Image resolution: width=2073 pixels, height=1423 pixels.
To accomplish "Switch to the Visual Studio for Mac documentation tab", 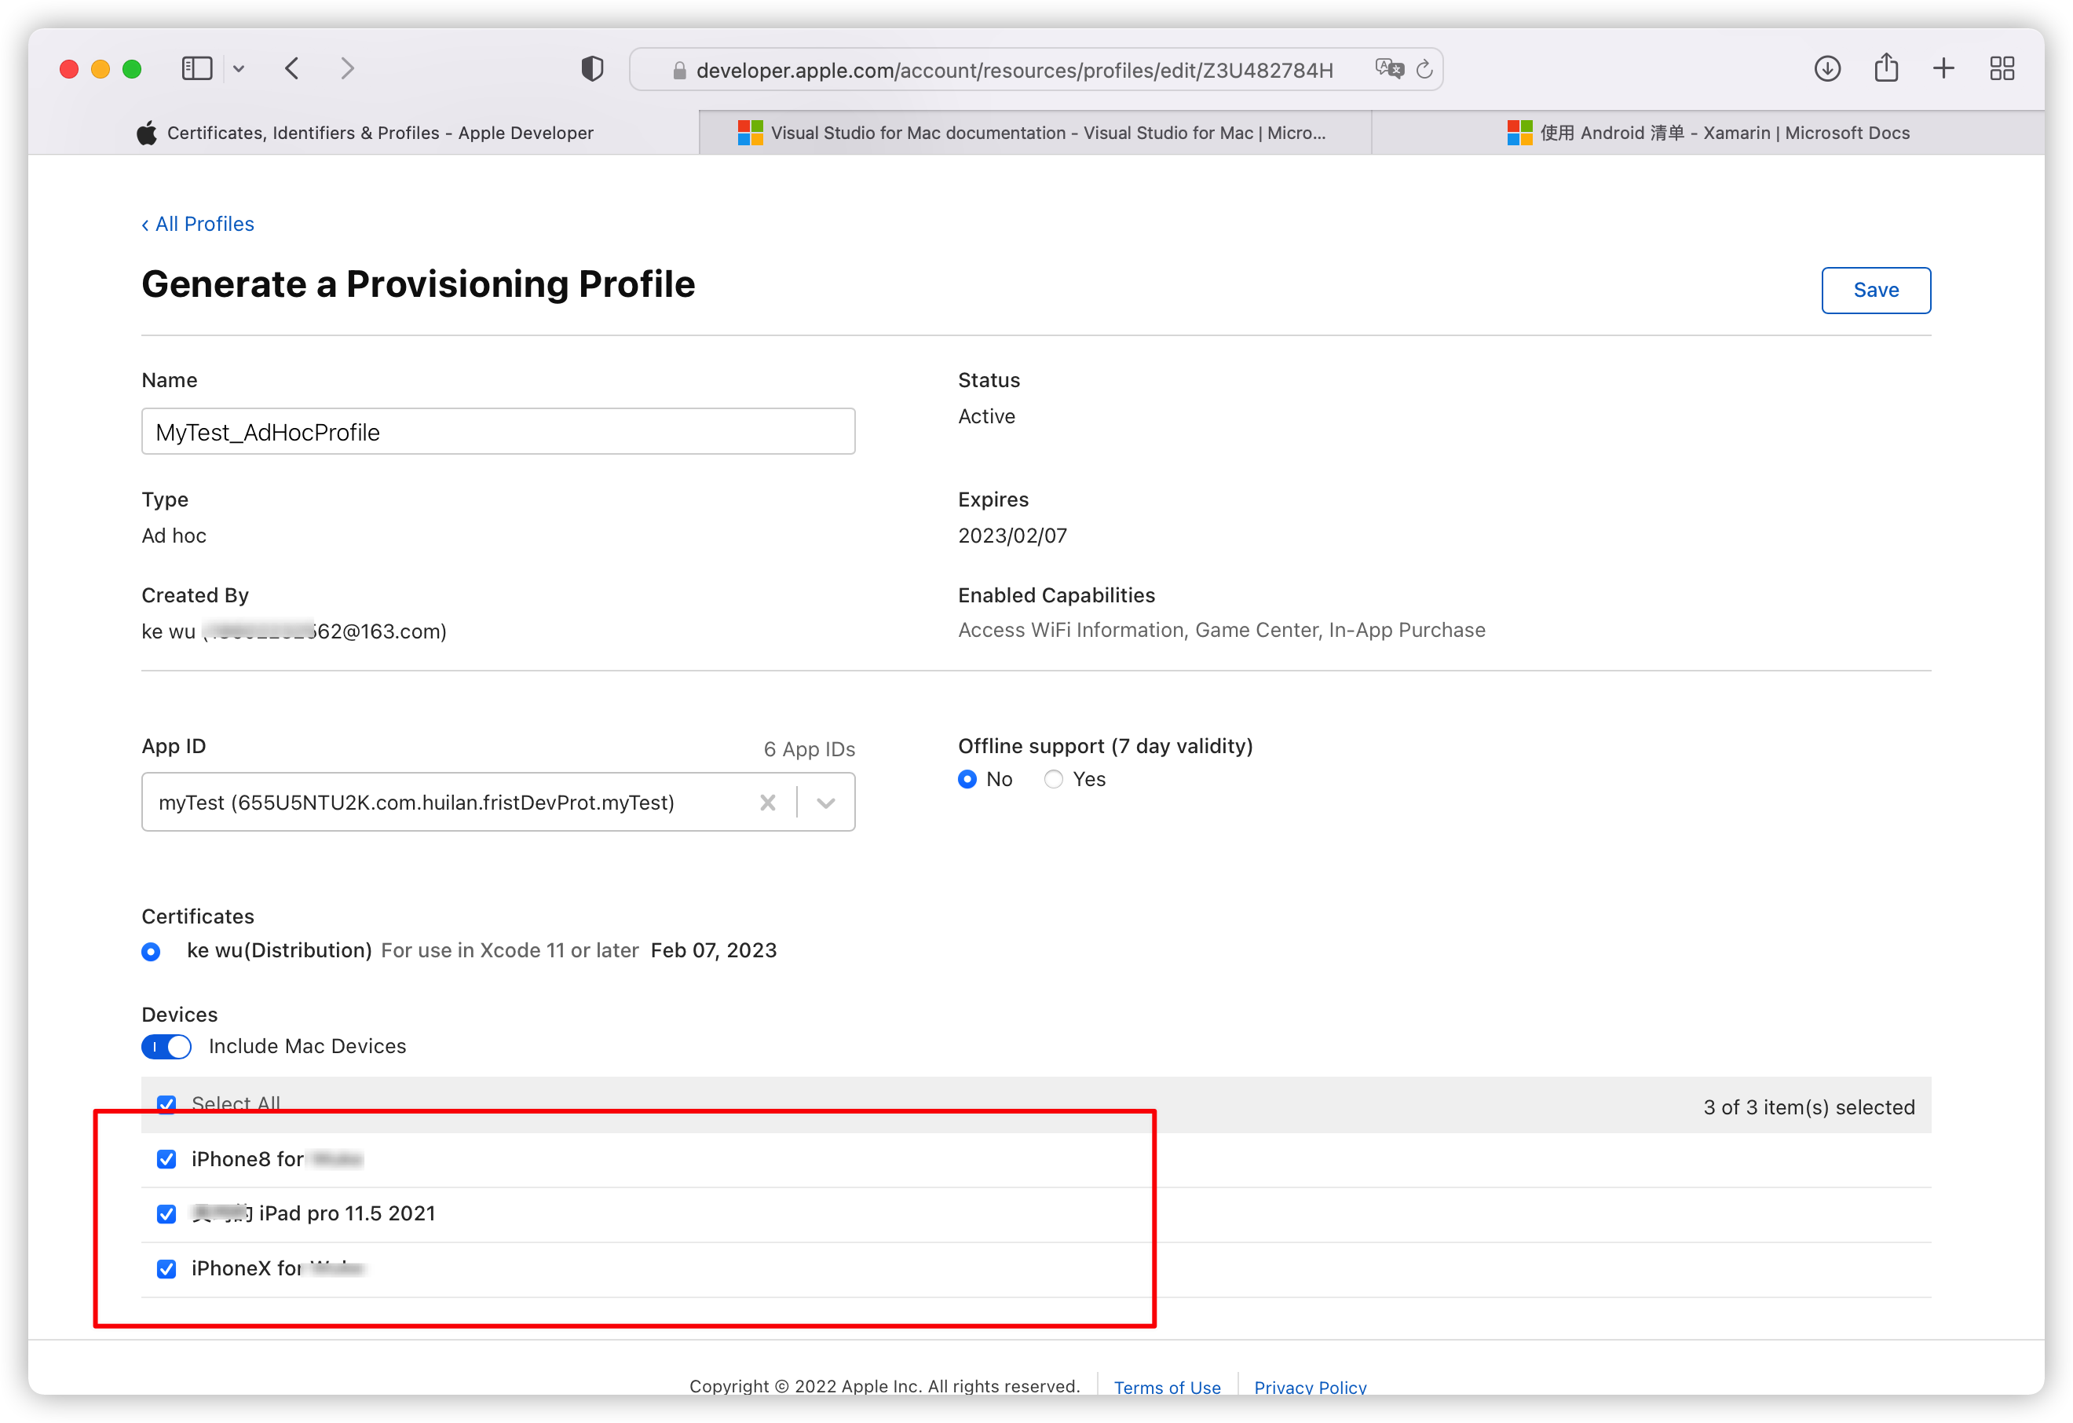I will coord(1035,133).
